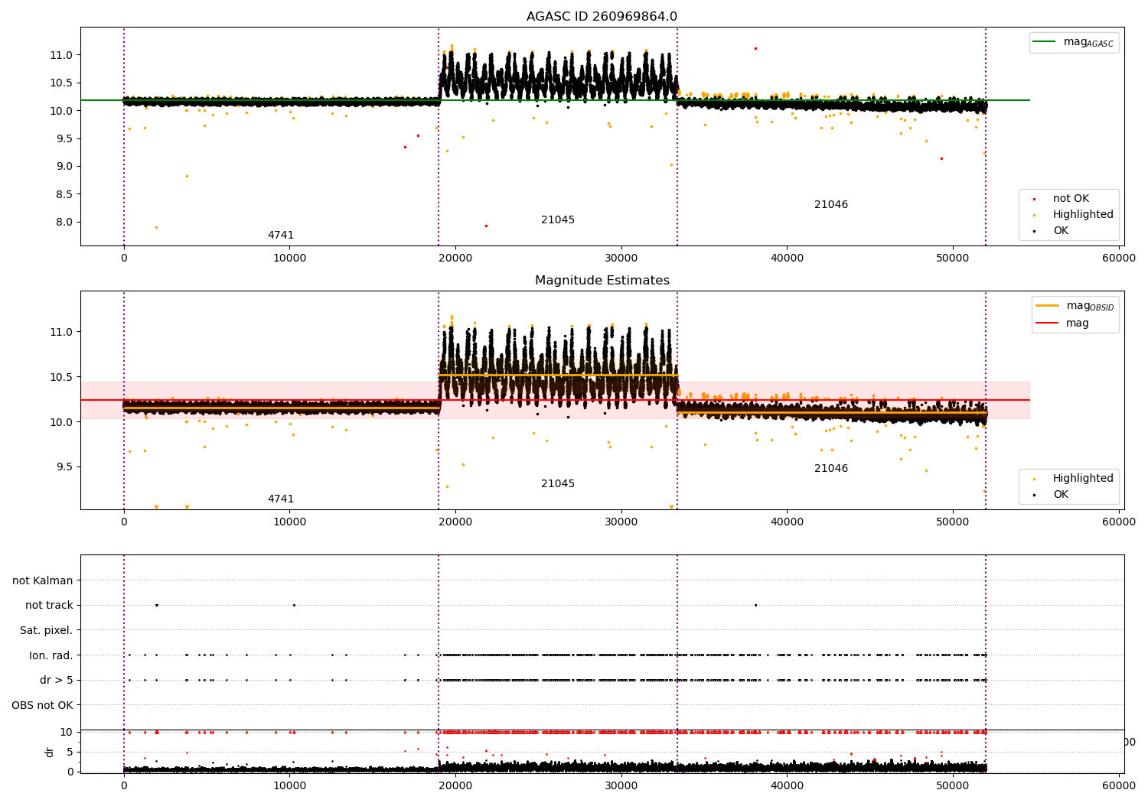This screenshot has width=1148, height=803.
Task: Select 'Highlighted' in the AGASC plot legend
Action: [x=1082, y=215]
